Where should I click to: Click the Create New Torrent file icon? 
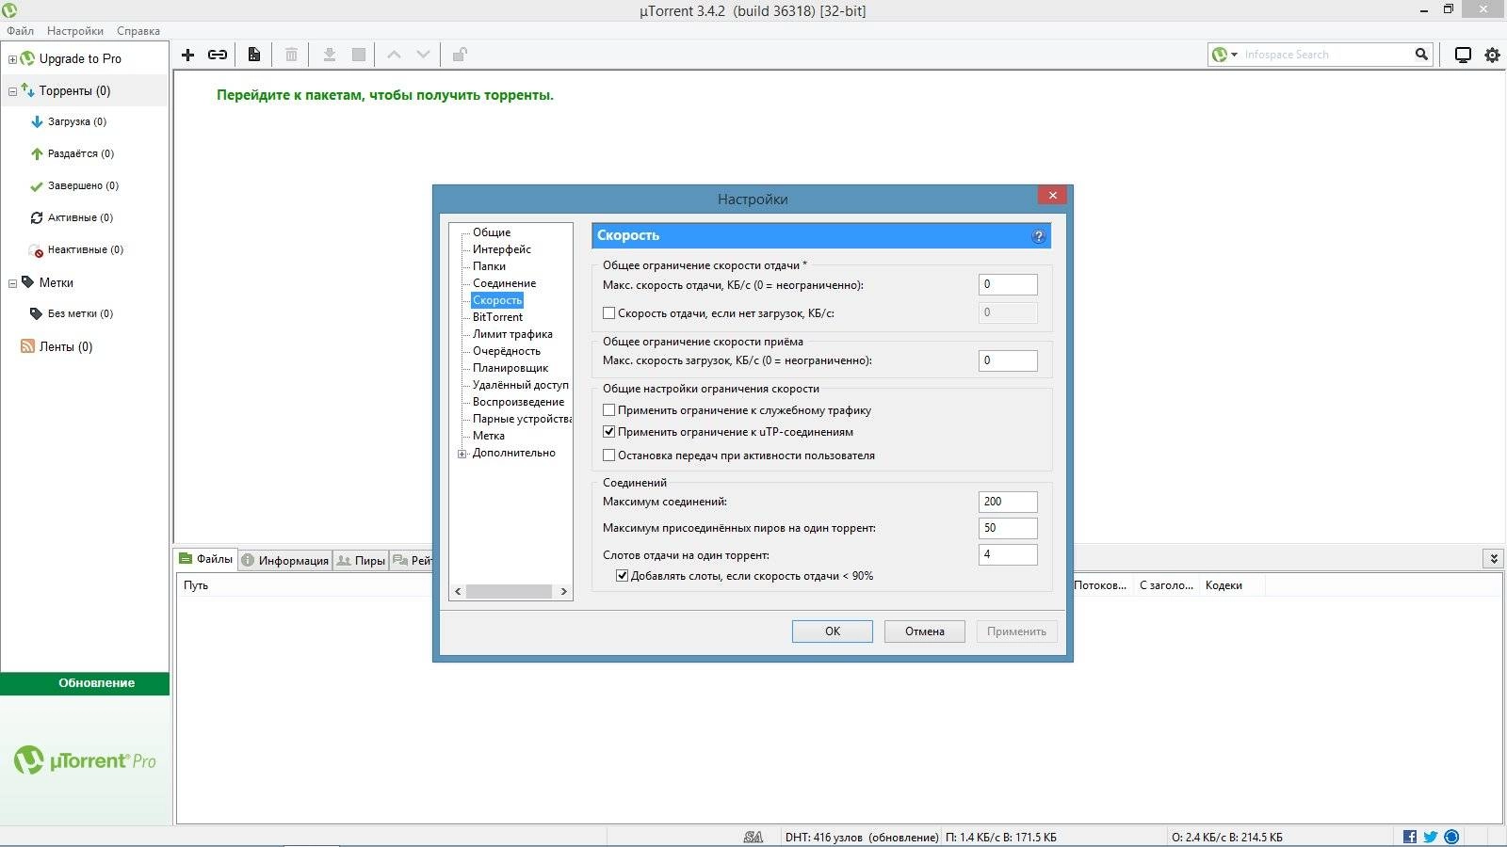(x=254, y=55)
